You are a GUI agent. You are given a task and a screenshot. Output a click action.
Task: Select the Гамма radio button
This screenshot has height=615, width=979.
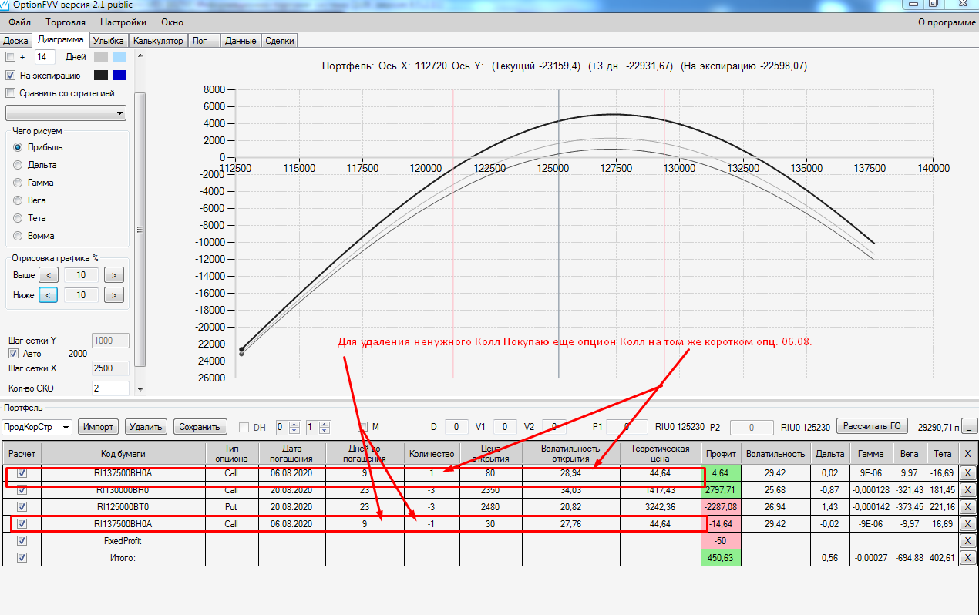click(19, 183)
